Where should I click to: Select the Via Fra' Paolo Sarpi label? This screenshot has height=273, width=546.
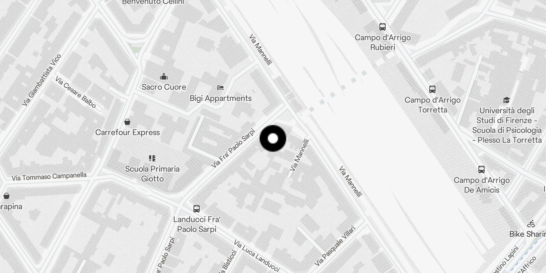point(233,148)
